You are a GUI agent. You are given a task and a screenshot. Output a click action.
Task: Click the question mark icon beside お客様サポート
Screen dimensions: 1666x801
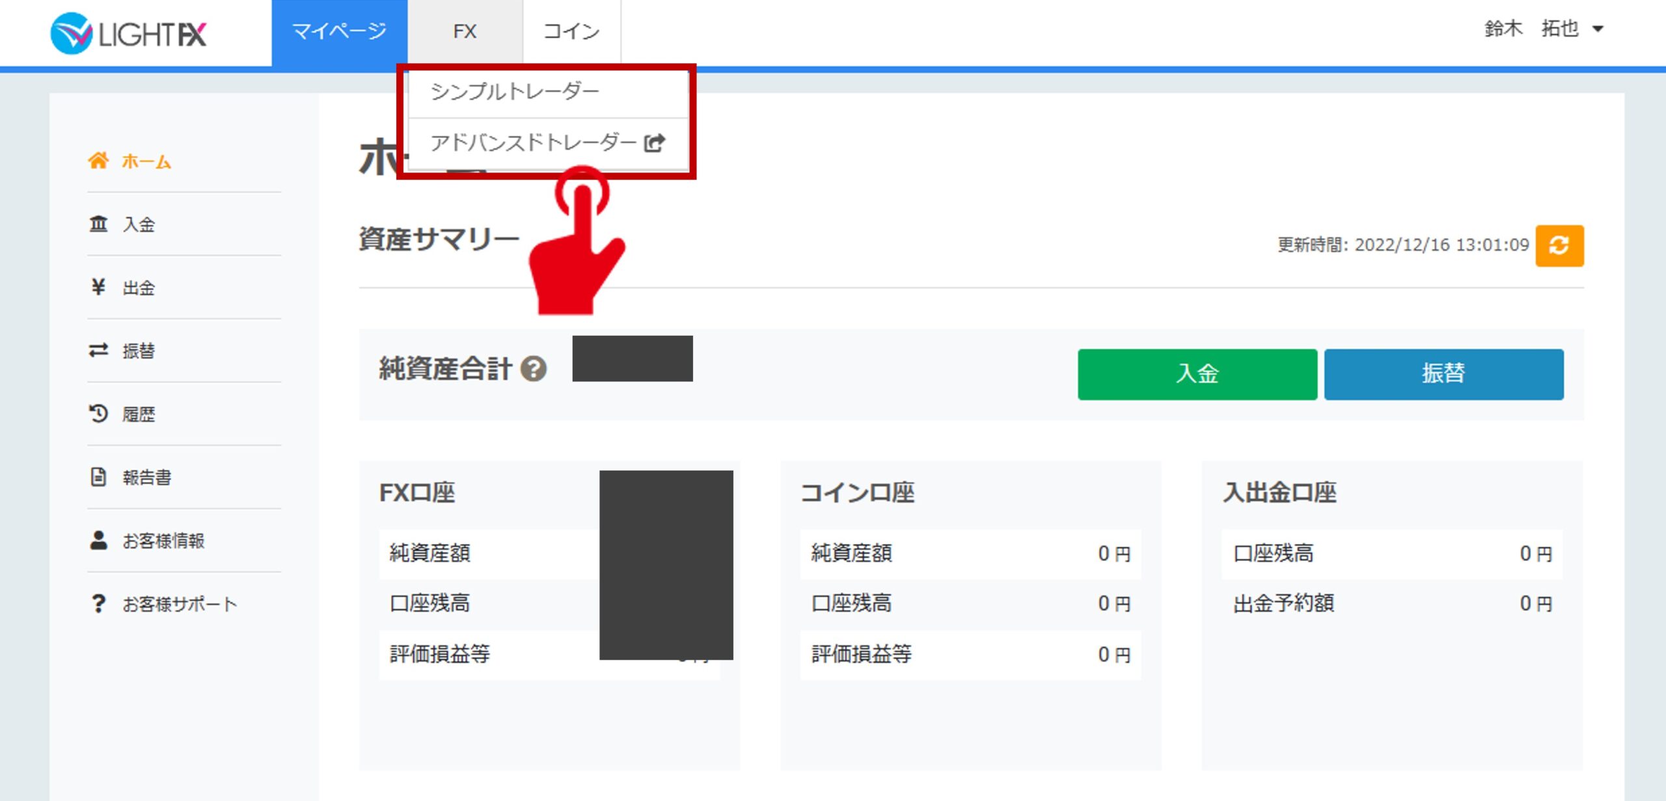98,603
